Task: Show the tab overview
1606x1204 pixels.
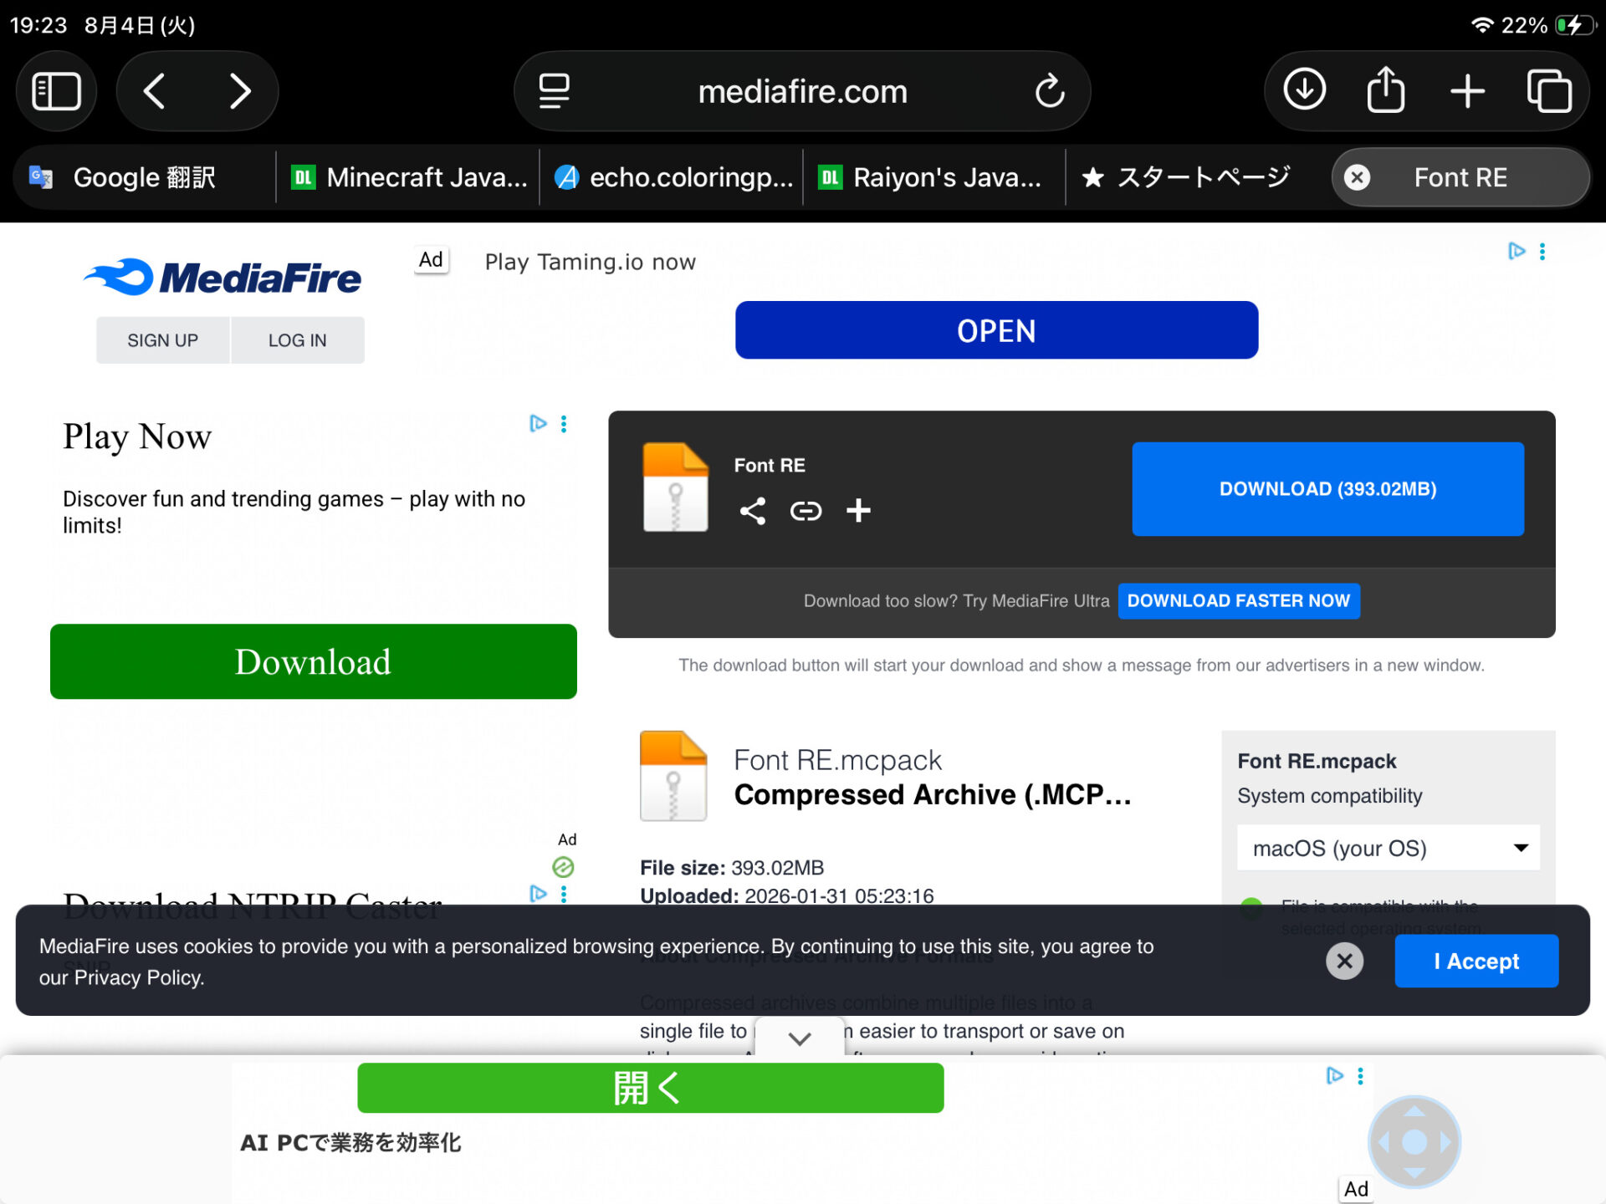Action: [x=1549, y=91]
